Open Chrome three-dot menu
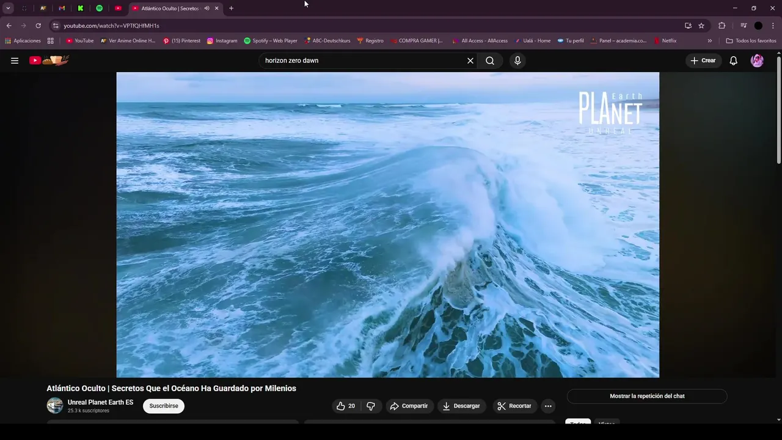Image resolution: width=782 pixels, height=440 pixels. tap(773, 26)
